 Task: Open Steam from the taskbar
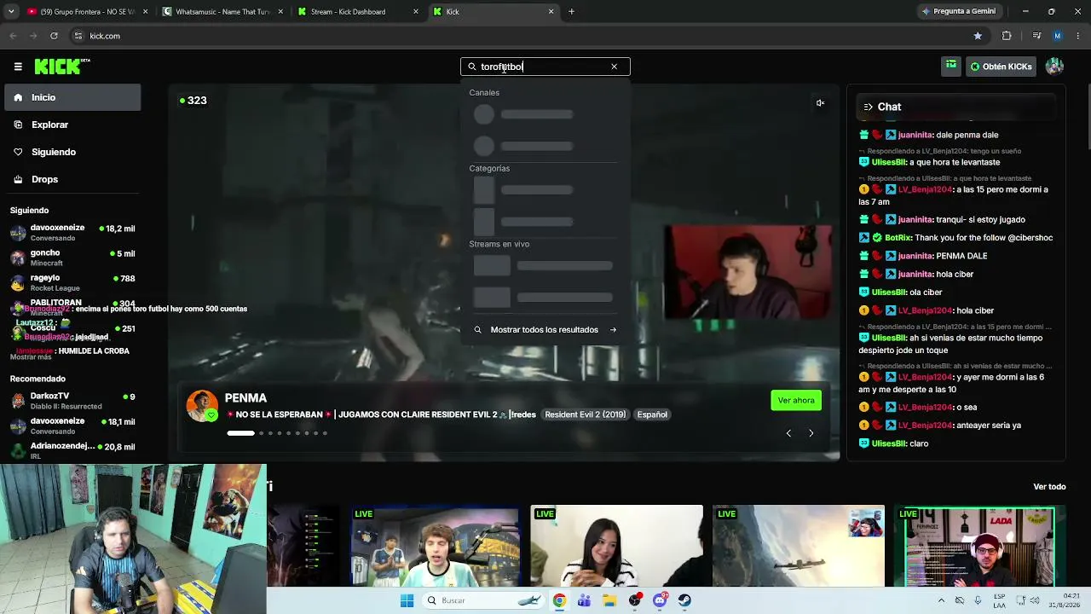coord(685,600)
